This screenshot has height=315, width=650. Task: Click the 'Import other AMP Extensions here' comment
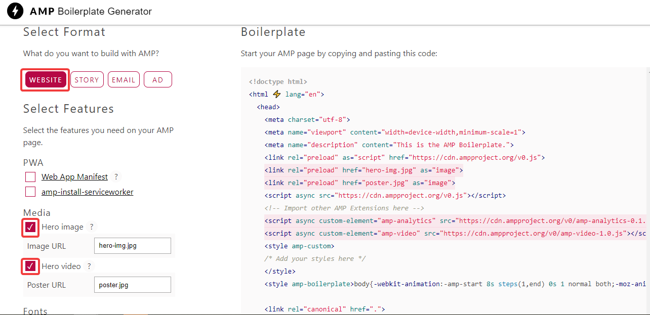(x=344, y=208)
